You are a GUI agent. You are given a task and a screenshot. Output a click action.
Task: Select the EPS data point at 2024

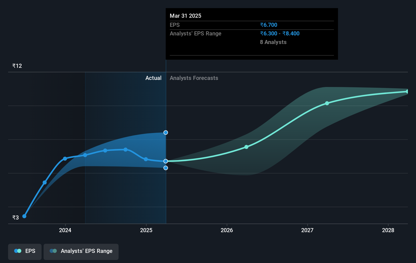[x=65, y=159]
